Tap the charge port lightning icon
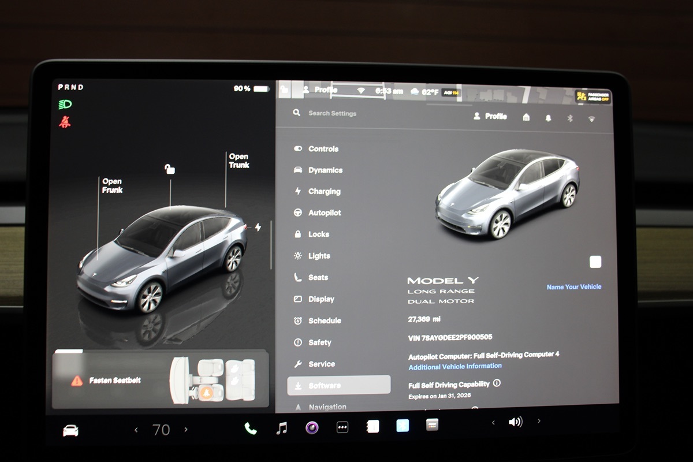 click(x=258, y=228)
